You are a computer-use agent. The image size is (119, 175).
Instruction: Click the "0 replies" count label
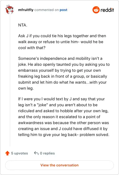[x=47, y=153]
